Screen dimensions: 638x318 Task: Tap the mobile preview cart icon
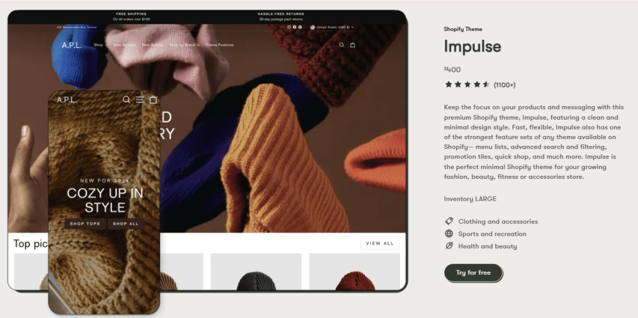pos(153,100)
